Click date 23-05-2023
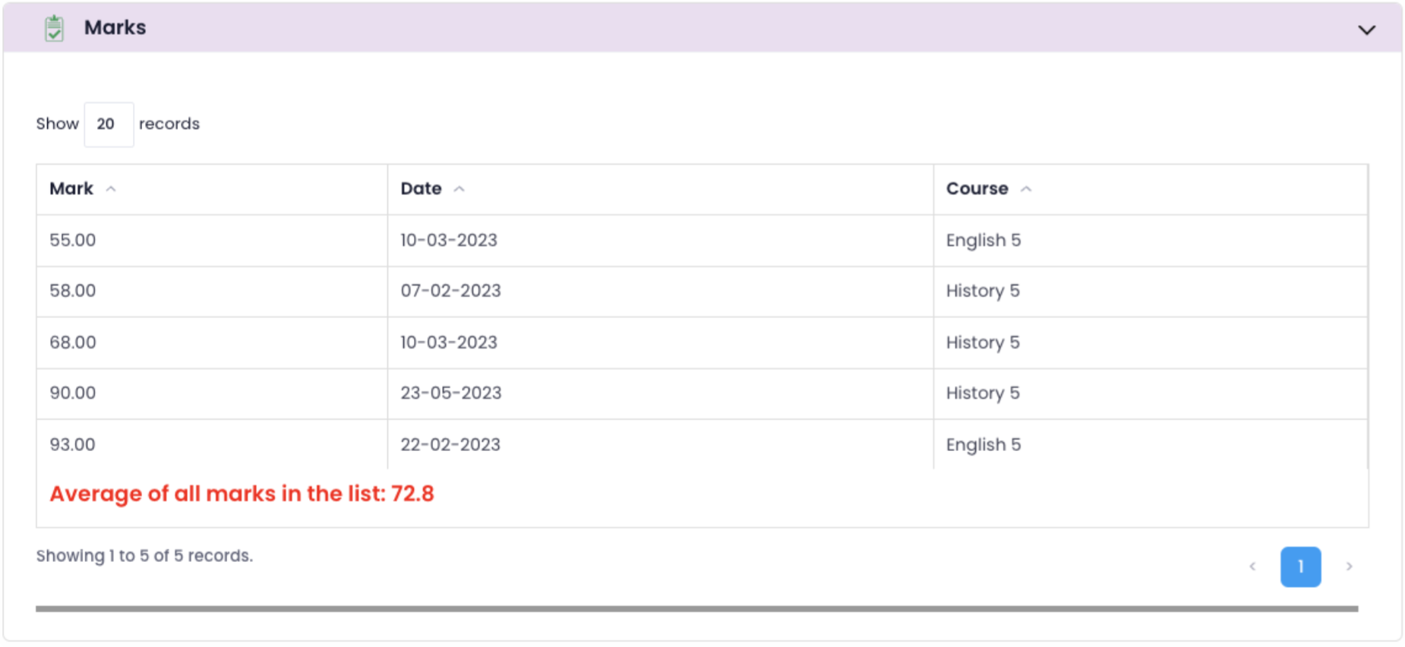Screen dimensions: 1405x647 coord(451,393)
